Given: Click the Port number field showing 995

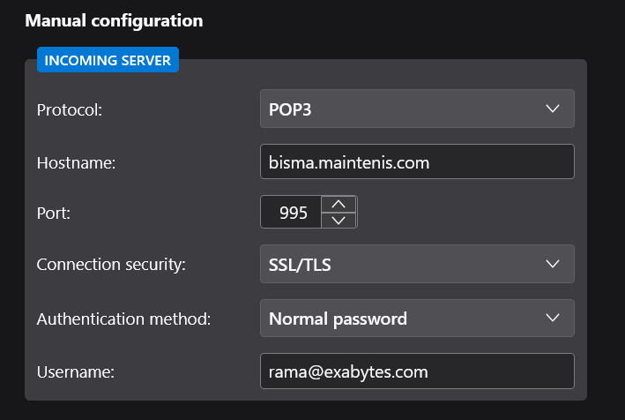Looking at the screenshot, I should (292, 213).
